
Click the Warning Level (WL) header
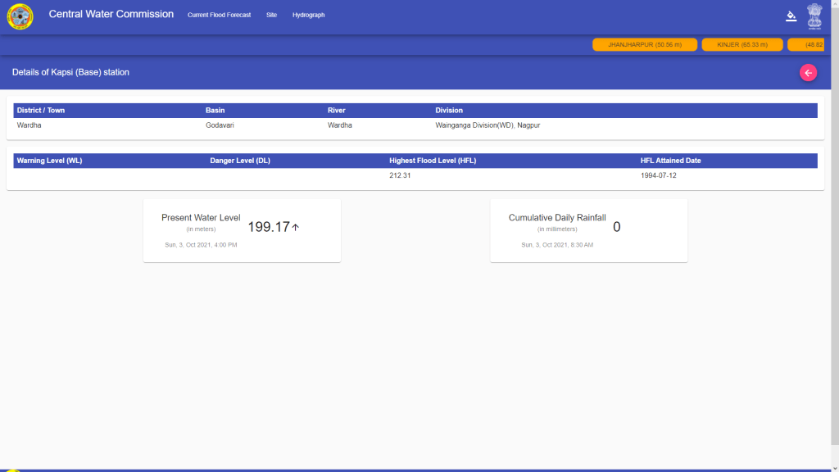click(49, 161)
